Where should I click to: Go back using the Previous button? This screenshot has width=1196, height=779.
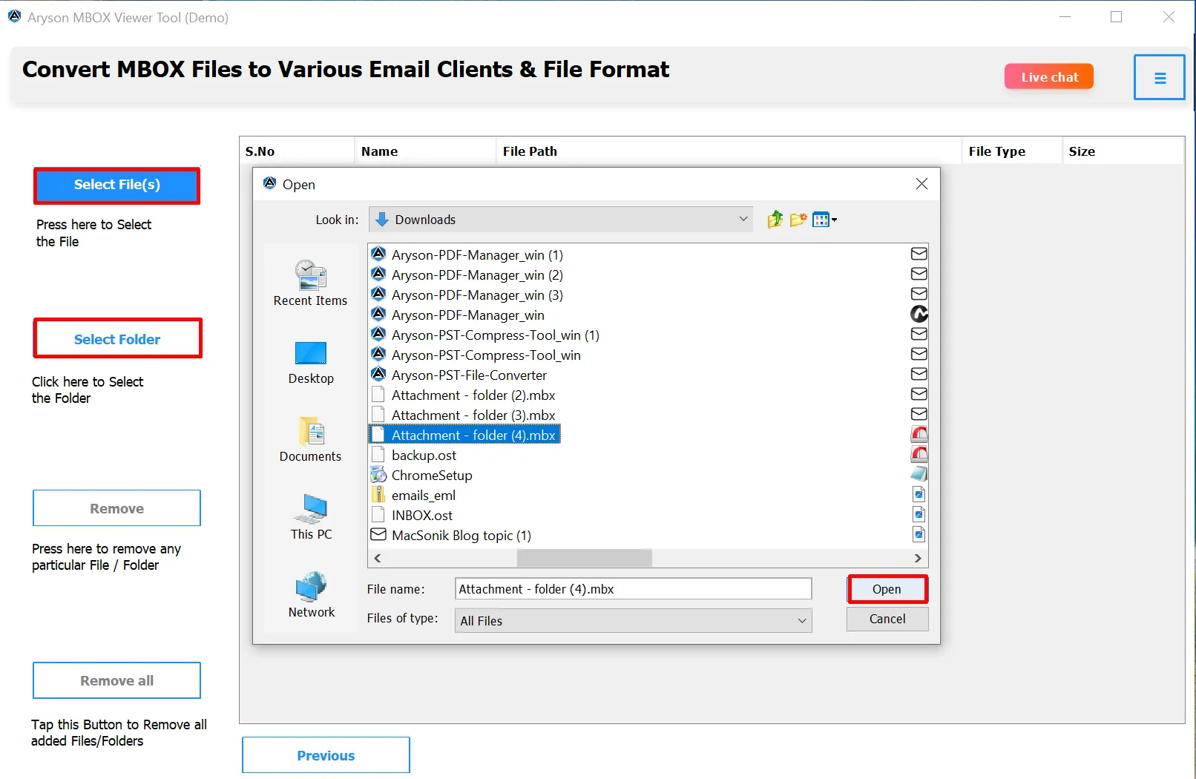326,755
